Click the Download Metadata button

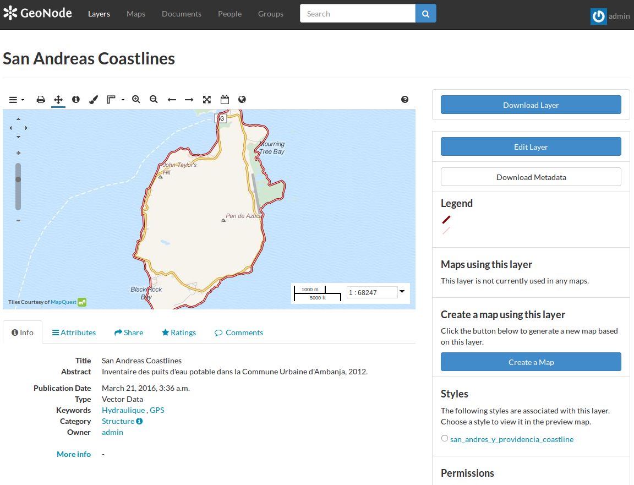(531, 177)
